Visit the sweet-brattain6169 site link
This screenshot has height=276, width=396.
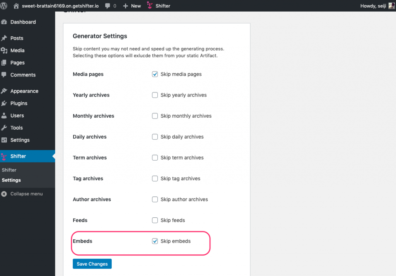tap(60, 6)
